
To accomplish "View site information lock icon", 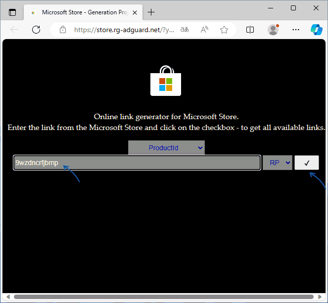I will tap(63, 30).
